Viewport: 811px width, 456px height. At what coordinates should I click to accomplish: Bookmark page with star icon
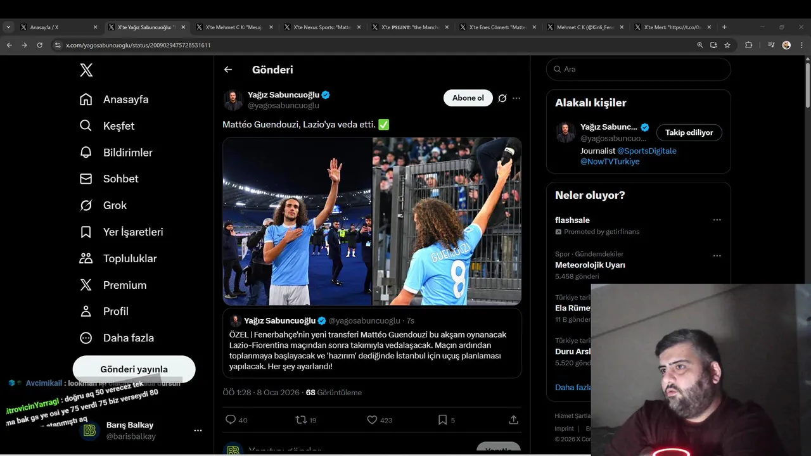(x=727, y=45)
